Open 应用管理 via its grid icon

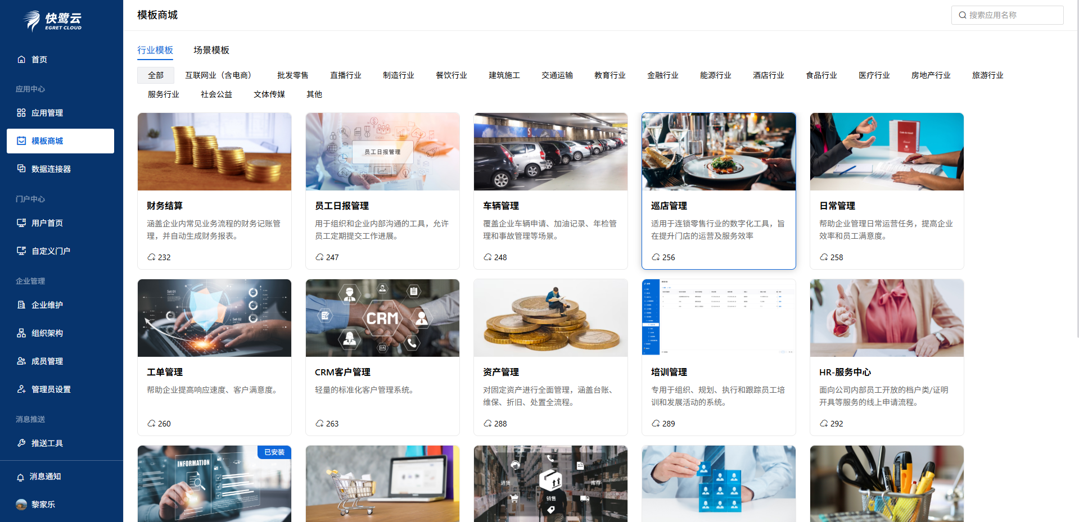(x=21, y=113)
